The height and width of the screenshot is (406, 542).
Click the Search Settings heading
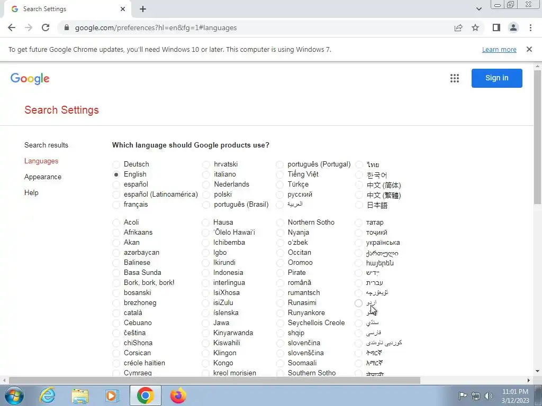click(61, 110)
